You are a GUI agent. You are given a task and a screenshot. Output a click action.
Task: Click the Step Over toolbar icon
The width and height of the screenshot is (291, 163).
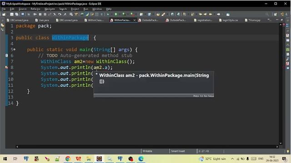tap(60, 14)
